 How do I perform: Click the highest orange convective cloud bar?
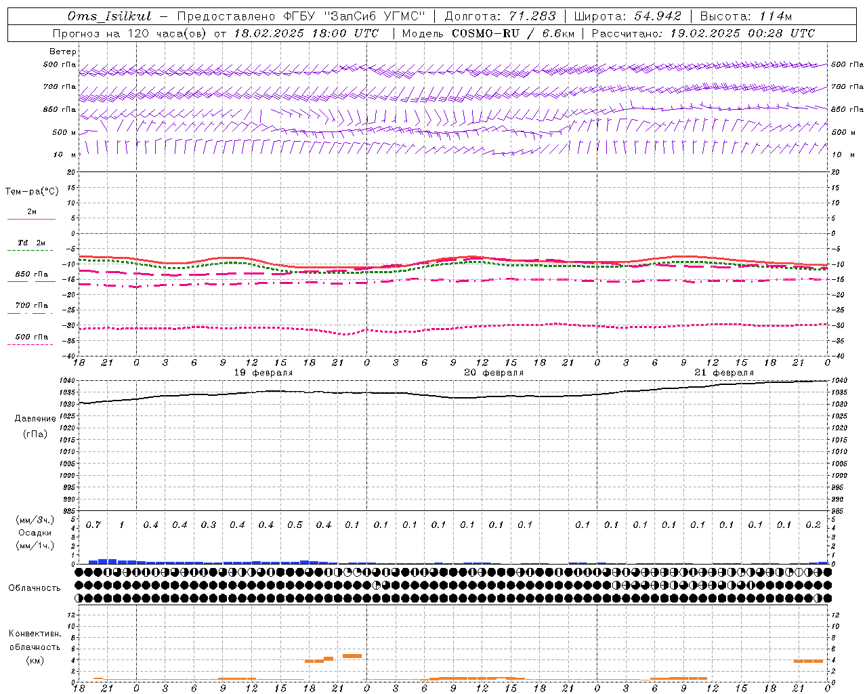pos(352,656)
